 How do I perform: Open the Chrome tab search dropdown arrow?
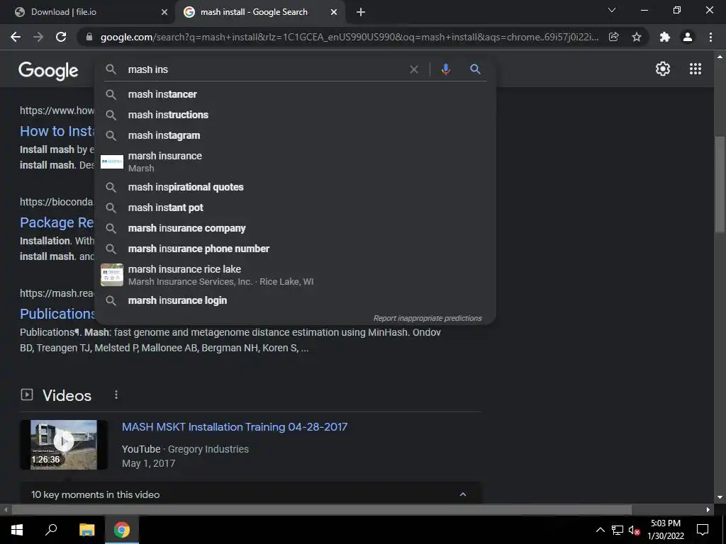[x=612, y=10]
